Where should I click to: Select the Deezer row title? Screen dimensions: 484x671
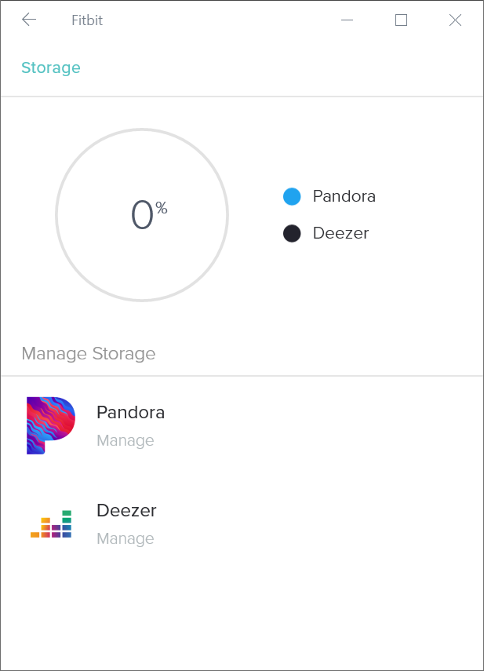coord(126,511)
